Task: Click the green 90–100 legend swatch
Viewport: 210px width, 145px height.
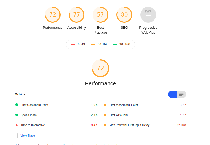Action: tap(115, 45)
